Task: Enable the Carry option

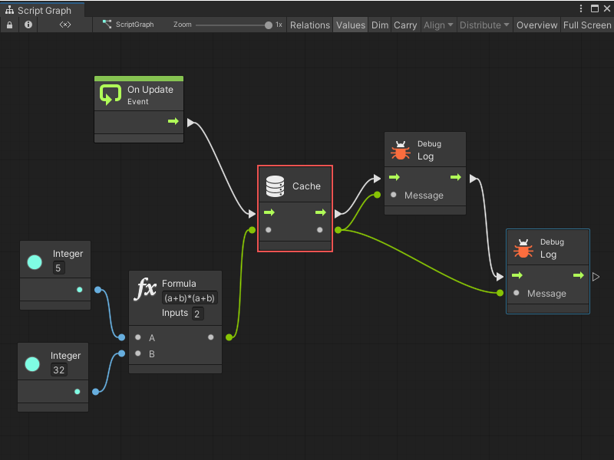Action: (405, 25)
